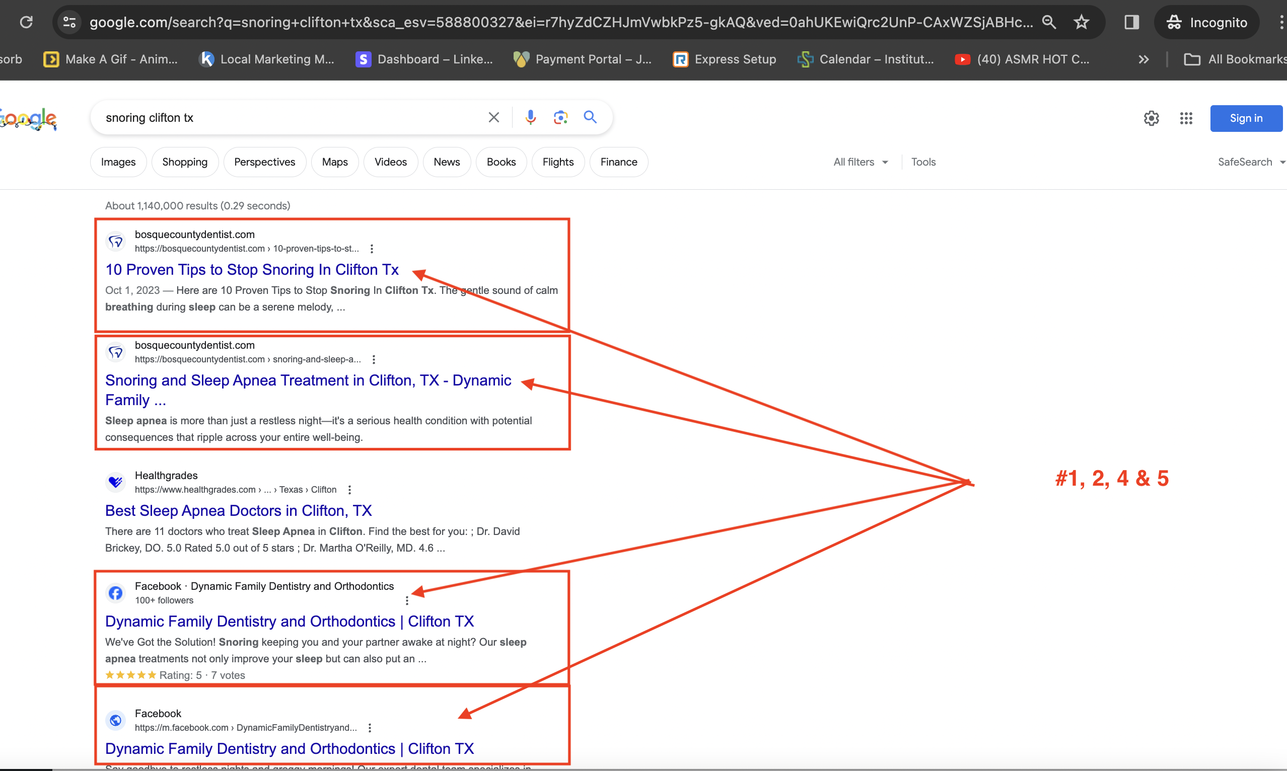Open the SafeSearch dropdown
Viewport: 1287px width, 771px height.
click(x=1252, y=162)
